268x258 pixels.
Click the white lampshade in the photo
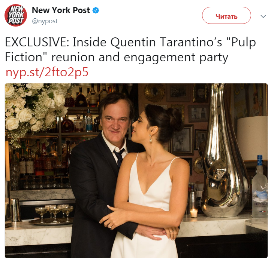pyautogui.click(x=252, y=138)
